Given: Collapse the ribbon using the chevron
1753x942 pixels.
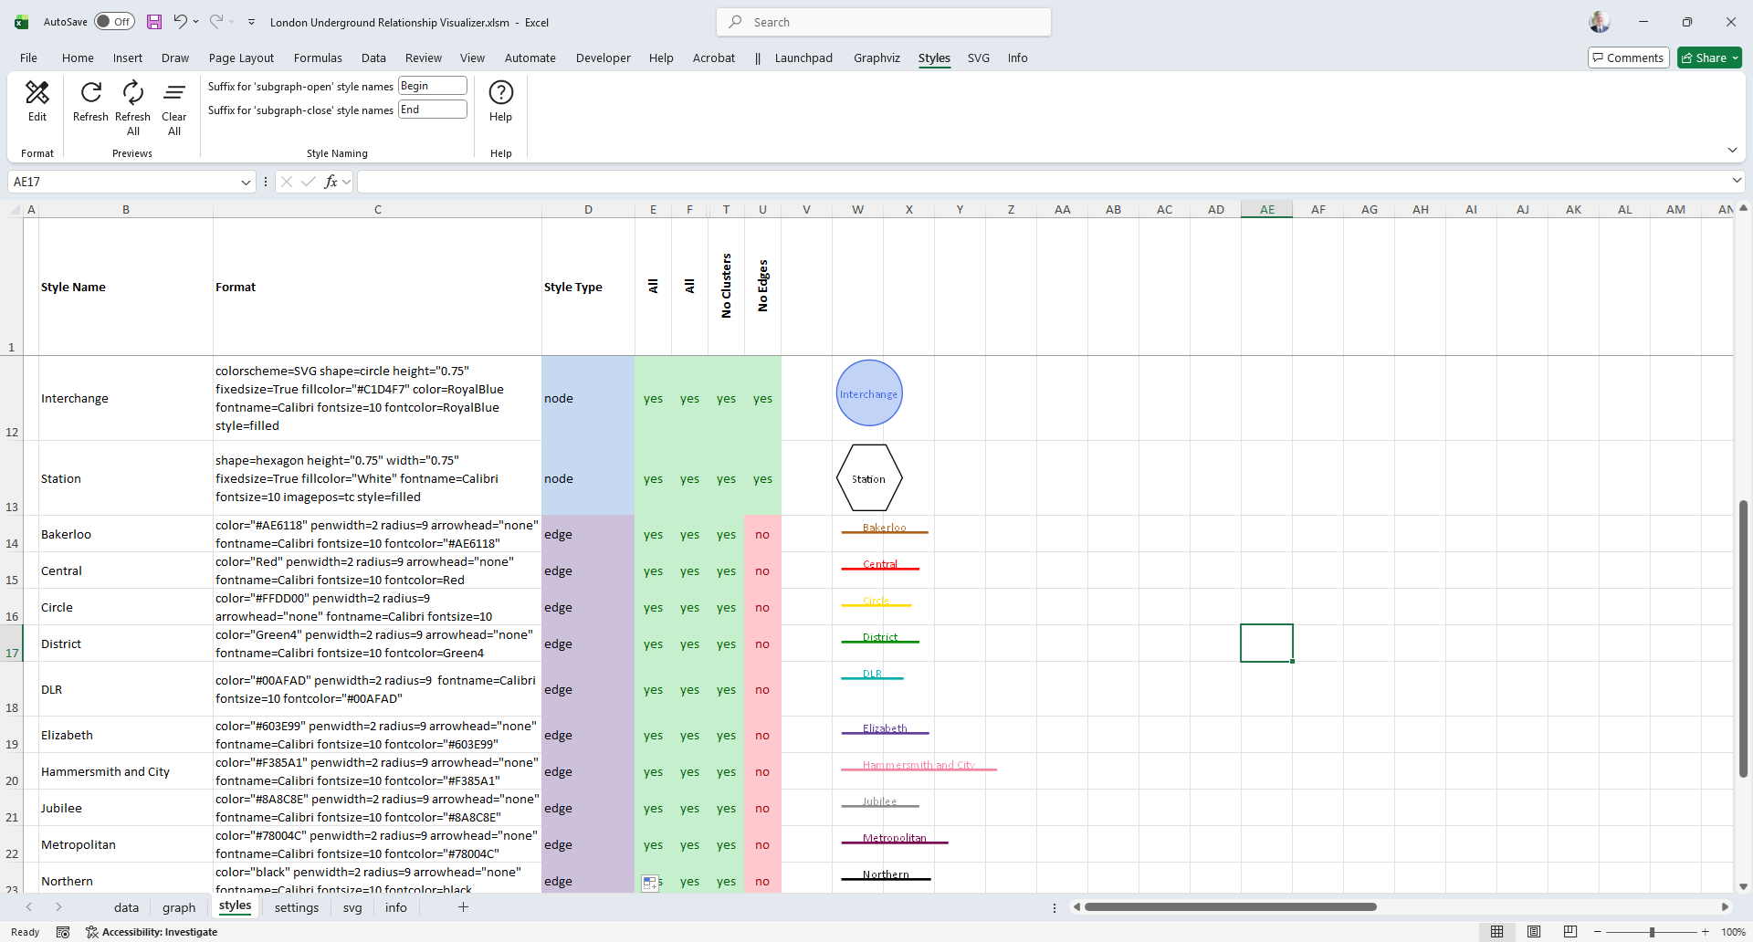Looking at the screenshot, I should [x=1732, y=151].
